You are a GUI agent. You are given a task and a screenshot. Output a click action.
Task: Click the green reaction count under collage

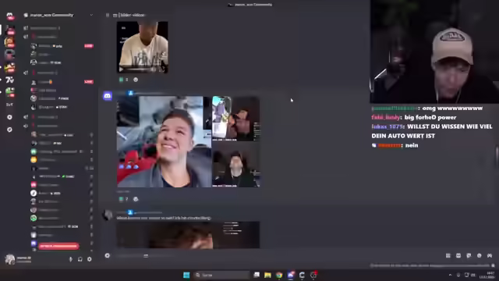[123, 199]
